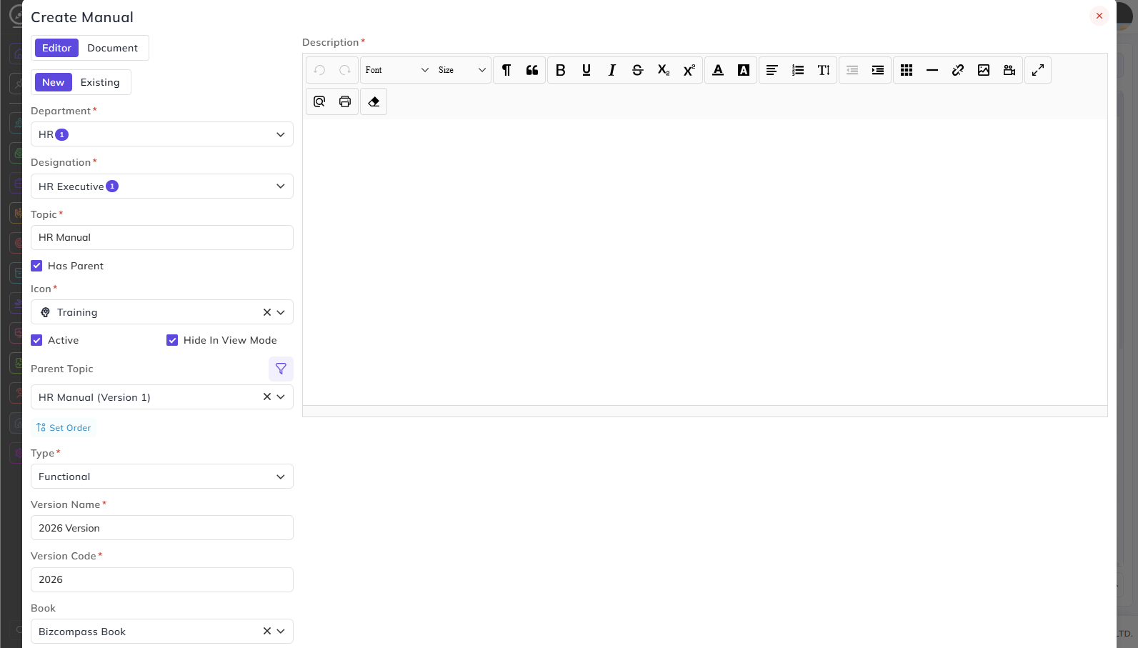
Task: Toggle the Has Parent checkbox
Action: [36, 266]
